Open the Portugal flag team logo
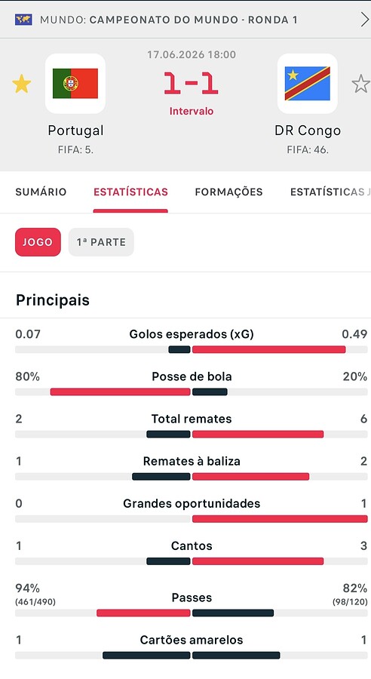The width and height of the screenshot is (371, 679). tap(75, 84)
